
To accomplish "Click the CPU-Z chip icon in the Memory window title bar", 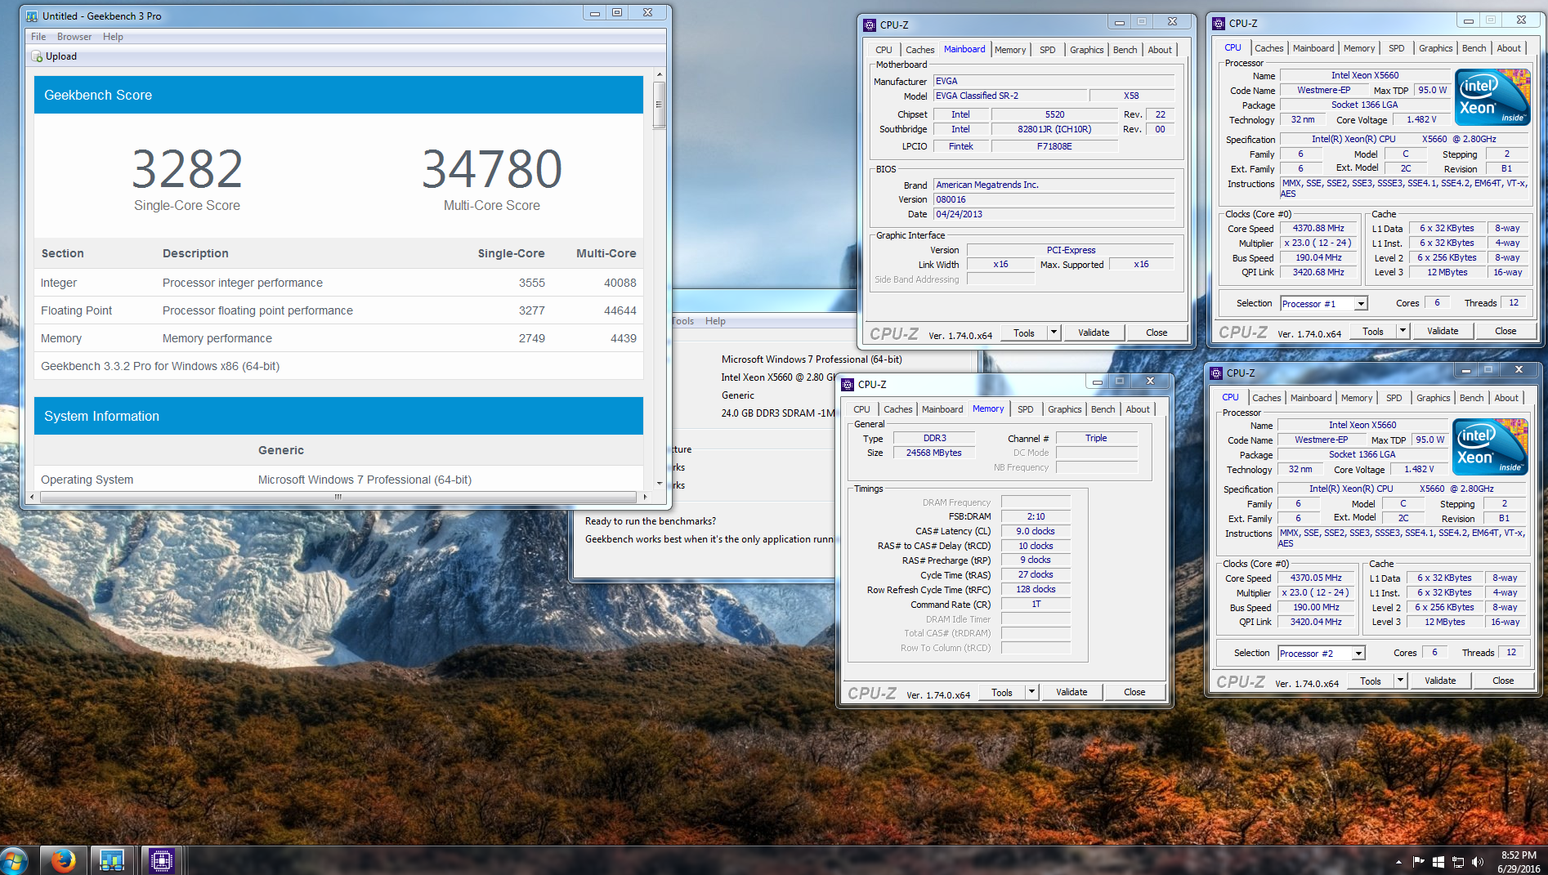I will click(848, 384).
